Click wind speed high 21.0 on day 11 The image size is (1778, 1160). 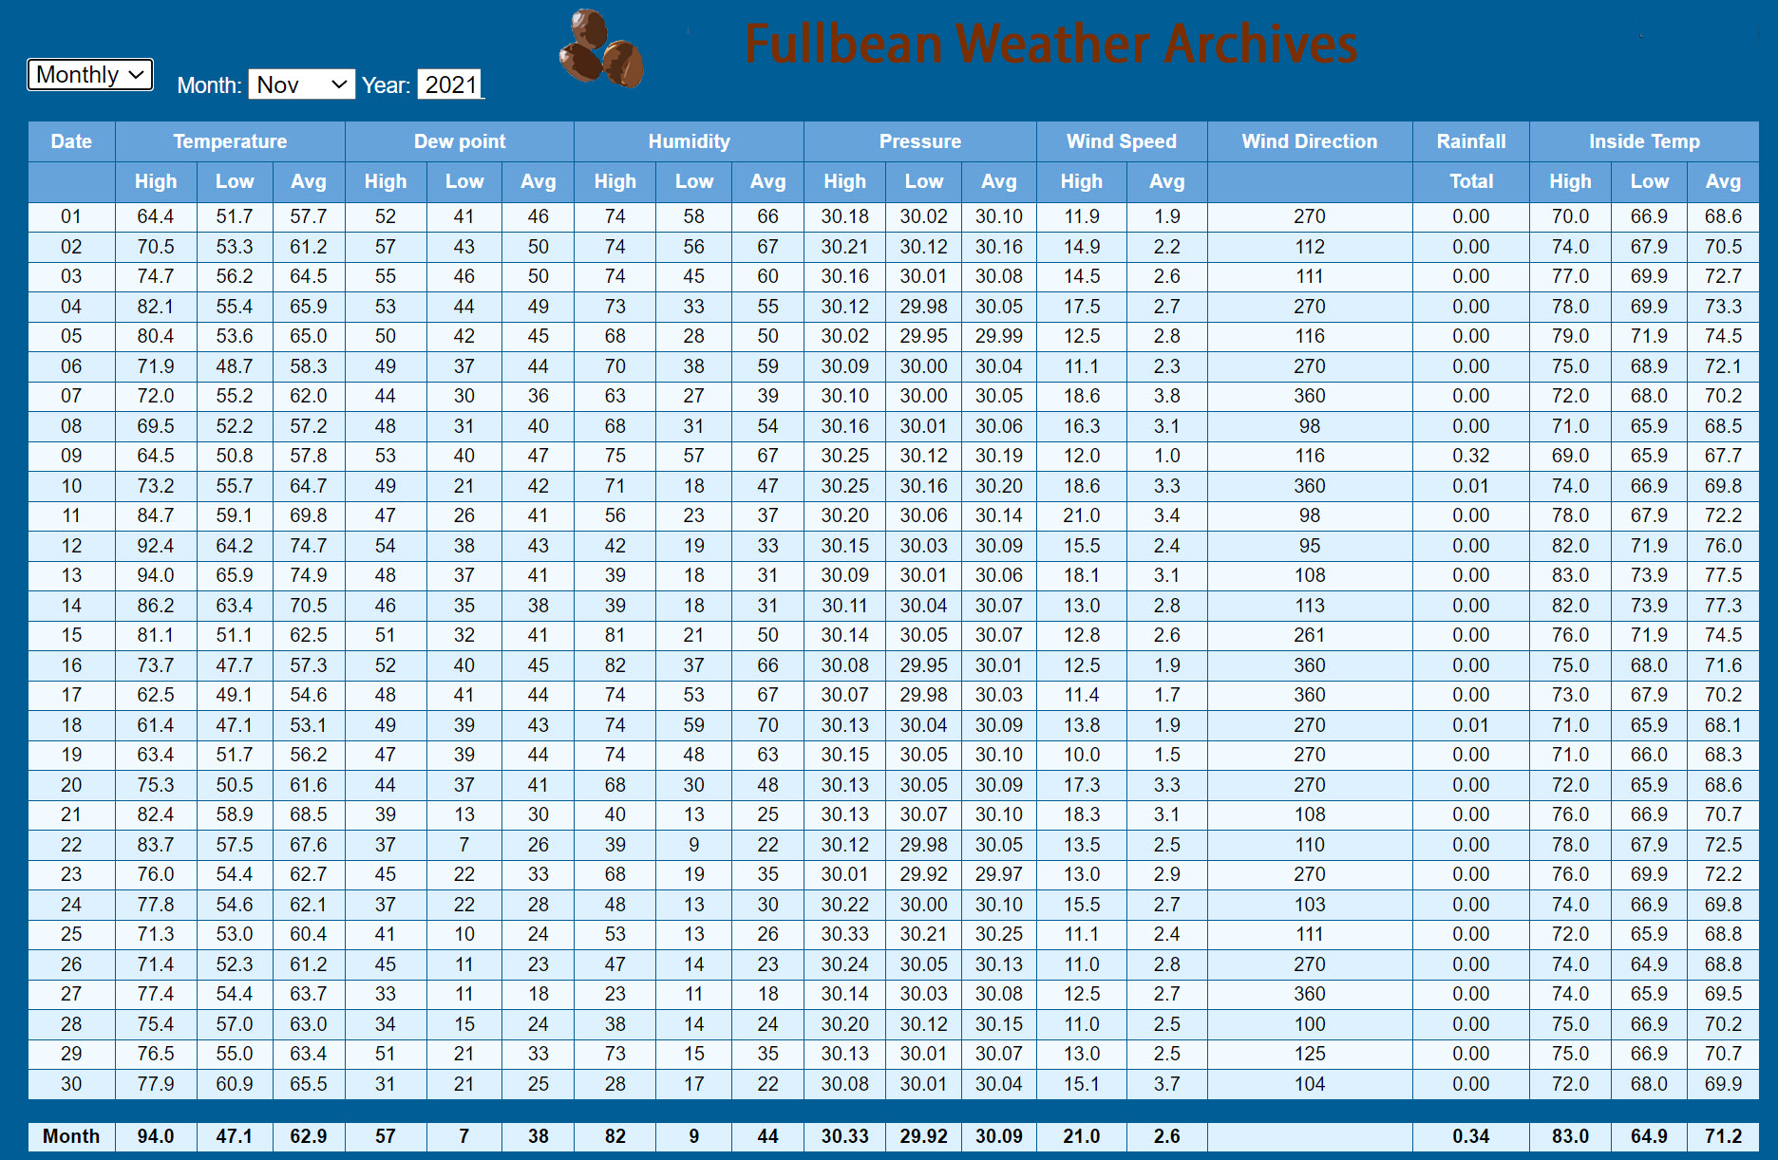click(x=1082, y=515)
